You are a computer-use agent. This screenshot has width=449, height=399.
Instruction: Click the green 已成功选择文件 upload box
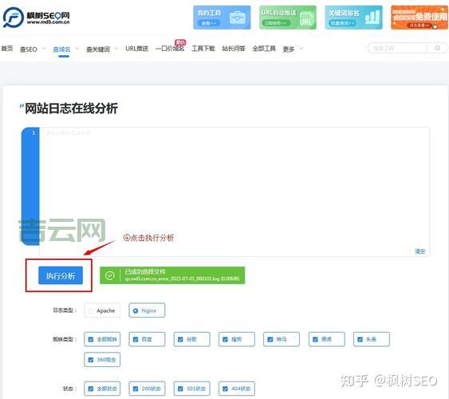(x=172, y=275)
